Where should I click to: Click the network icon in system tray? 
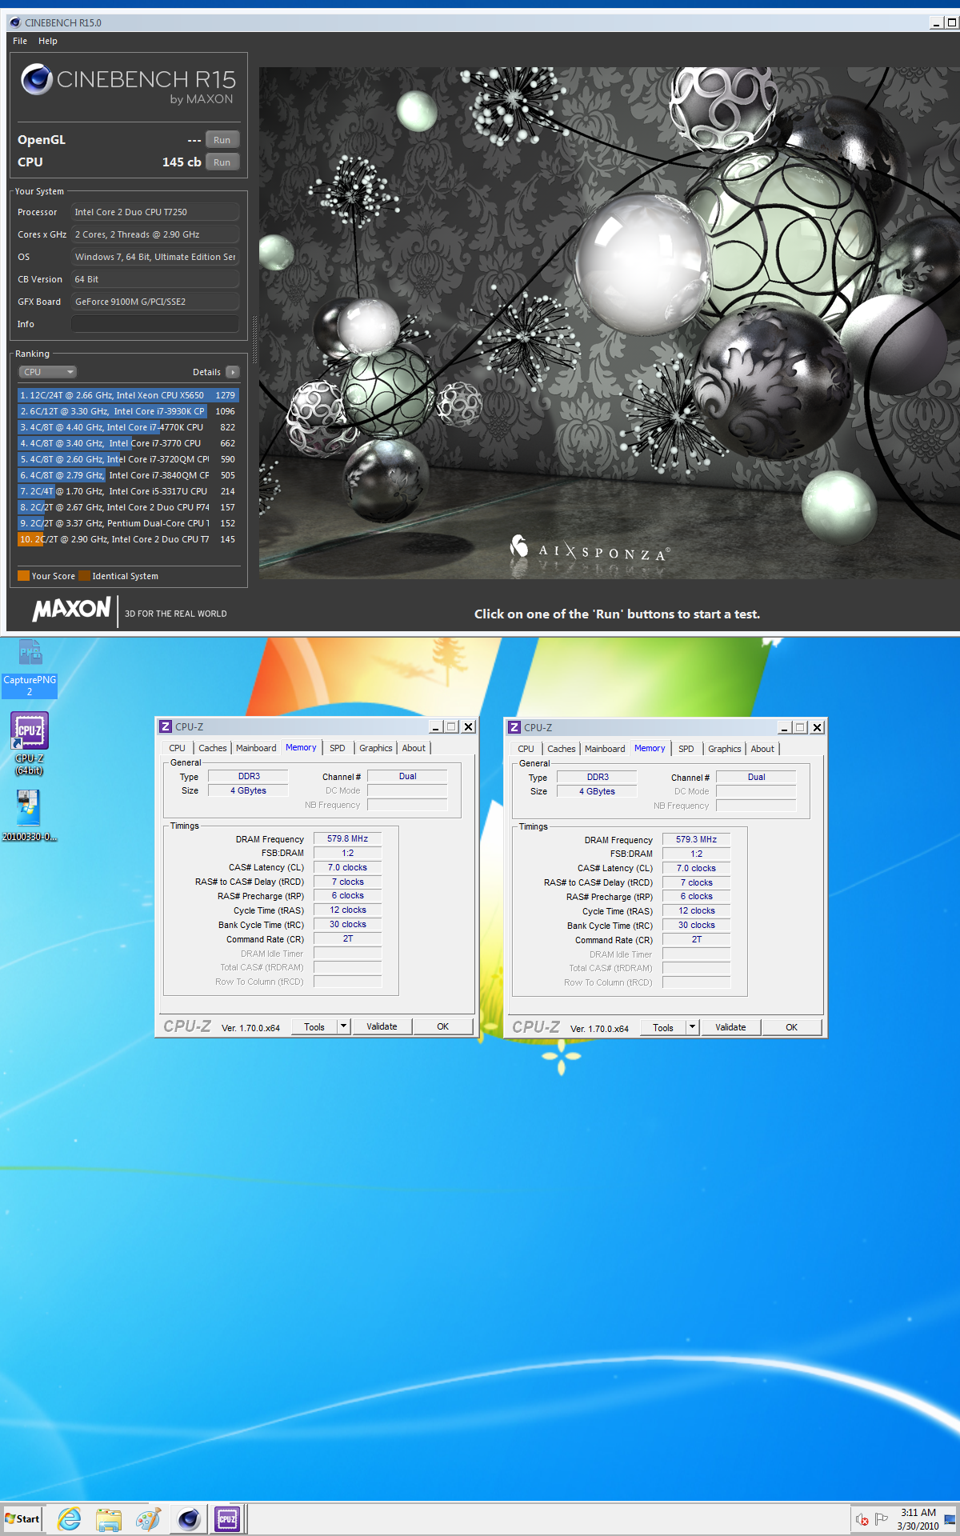point(950,1519)
